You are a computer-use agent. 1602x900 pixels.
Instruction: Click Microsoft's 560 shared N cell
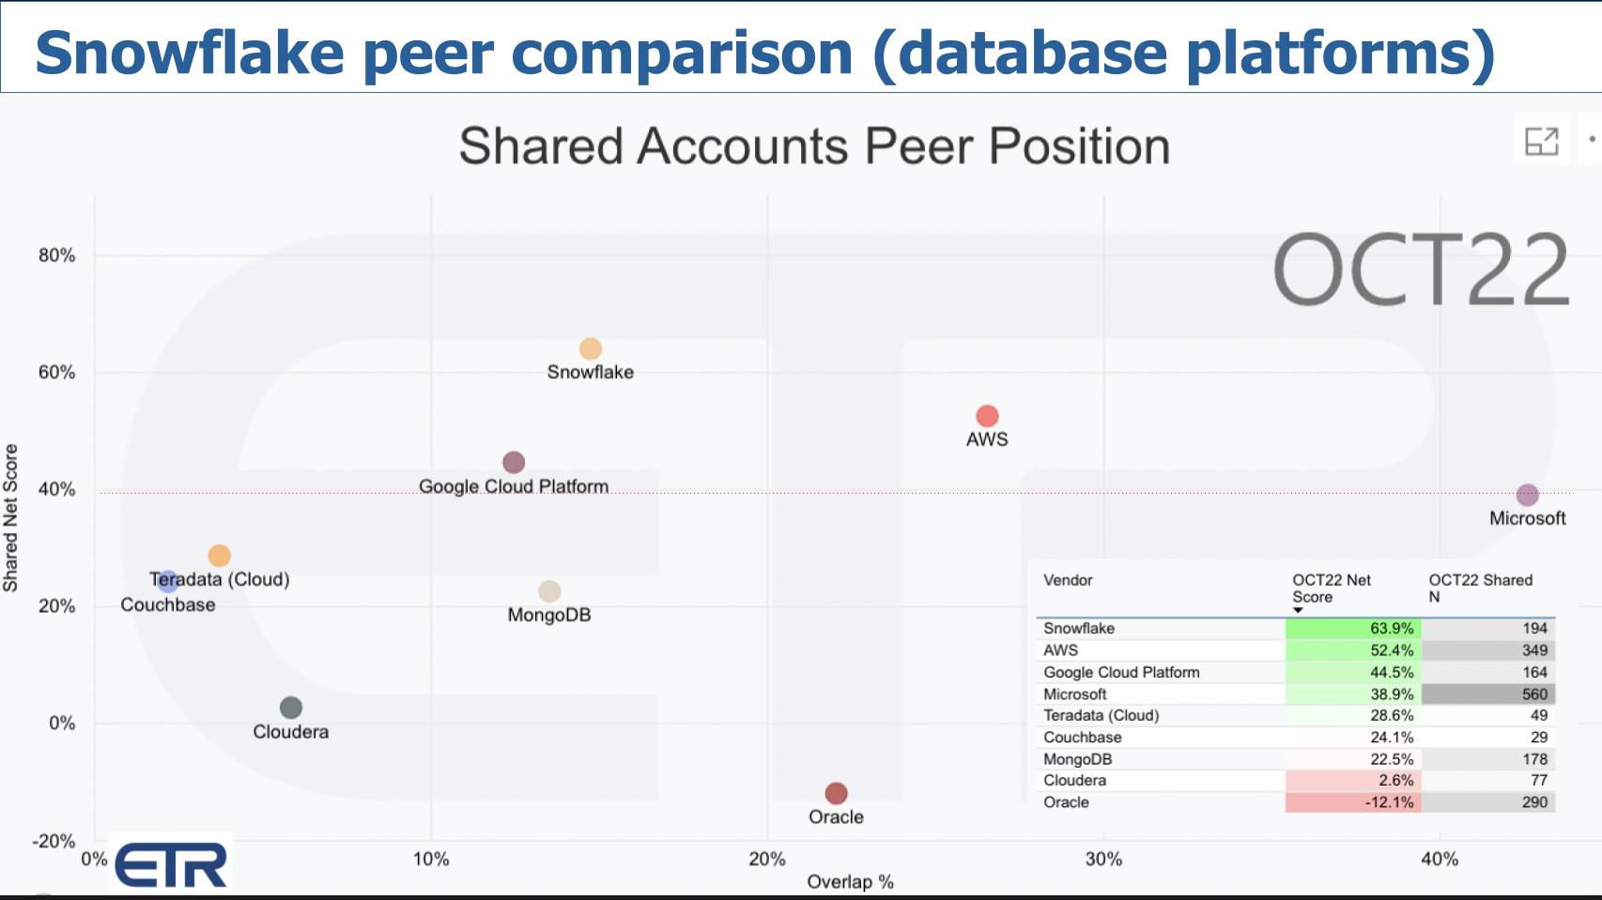pyautogui.click(x=1488, y=694)
